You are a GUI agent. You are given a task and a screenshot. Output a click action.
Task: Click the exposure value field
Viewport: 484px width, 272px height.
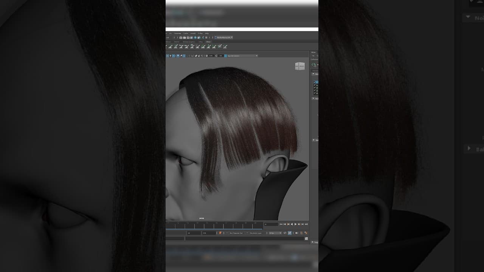coord(211,56)
